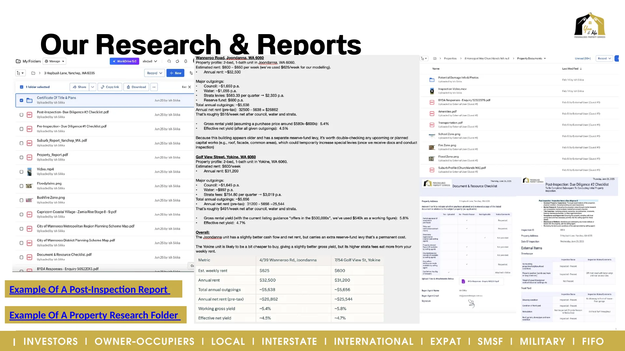The width and height of the screenshot is (625, 351).
Task: Click the notification bell icon
Action: 186,61
